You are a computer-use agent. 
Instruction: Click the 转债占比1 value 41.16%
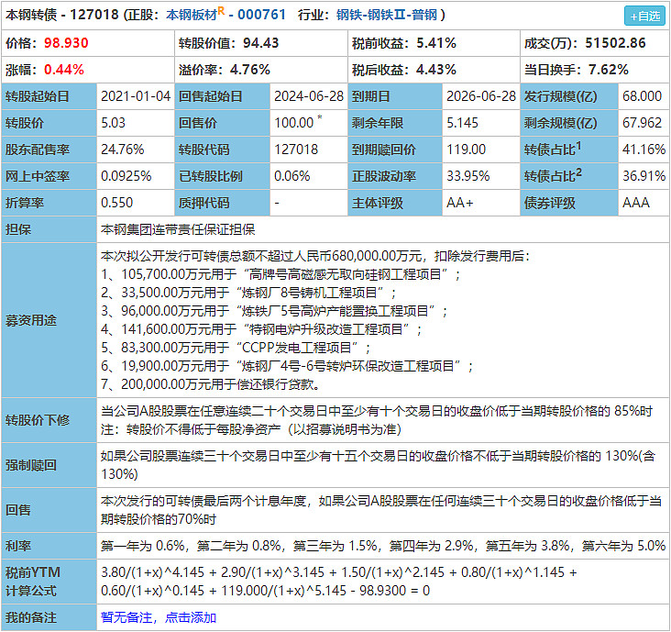tap(643, 150)
